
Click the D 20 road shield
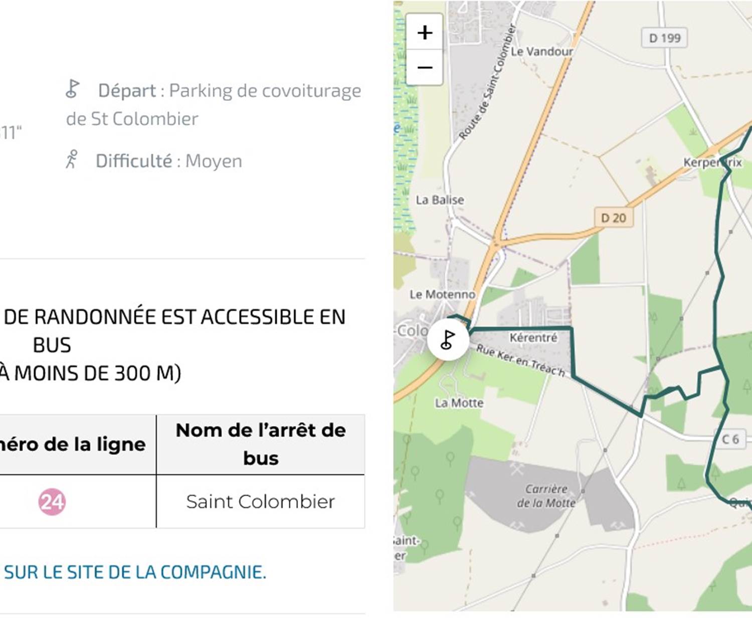point(614,218)
